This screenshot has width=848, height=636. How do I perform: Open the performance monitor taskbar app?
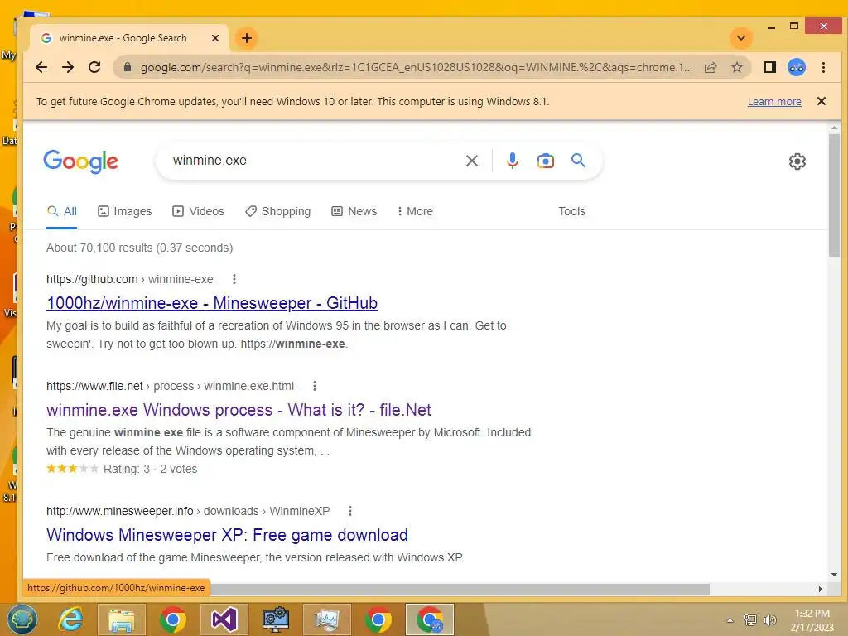(326, 619)
